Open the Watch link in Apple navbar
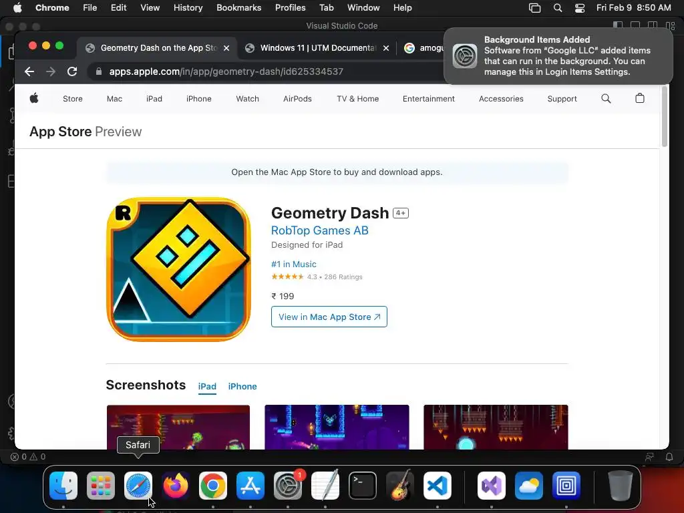Screen dimensions: 684x513 [247, 99]
